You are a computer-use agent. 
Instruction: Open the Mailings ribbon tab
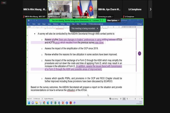coord(62,24)
